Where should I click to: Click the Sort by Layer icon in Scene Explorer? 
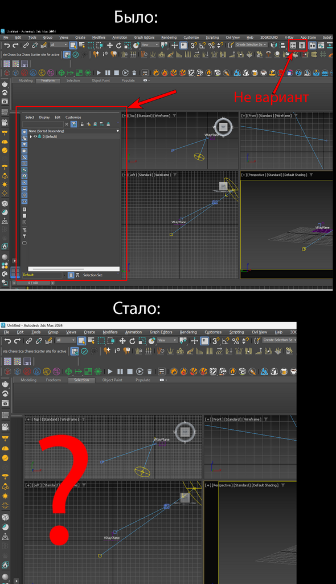71,275
